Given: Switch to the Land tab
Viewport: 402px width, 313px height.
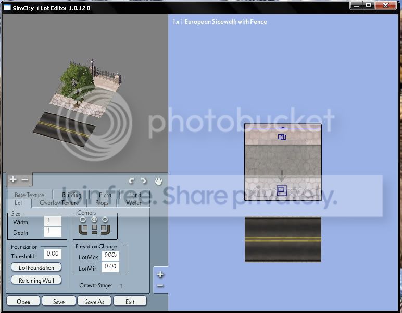Looking at the screenshot, I should (135, 195).
